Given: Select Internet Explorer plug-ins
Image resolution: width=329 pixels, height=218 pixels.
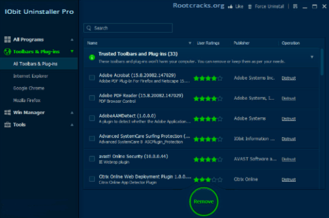Looking at the screenshot, I should pos(39,76).
